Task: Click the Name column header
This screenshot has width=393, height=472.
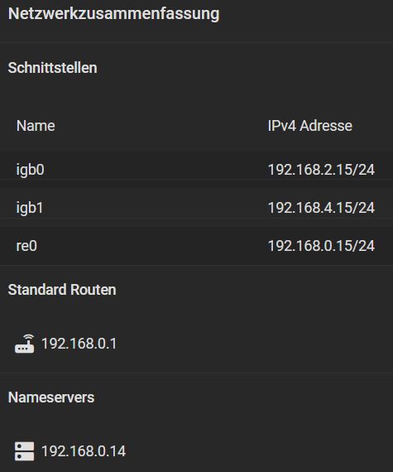Action: [x=36, y=126]
